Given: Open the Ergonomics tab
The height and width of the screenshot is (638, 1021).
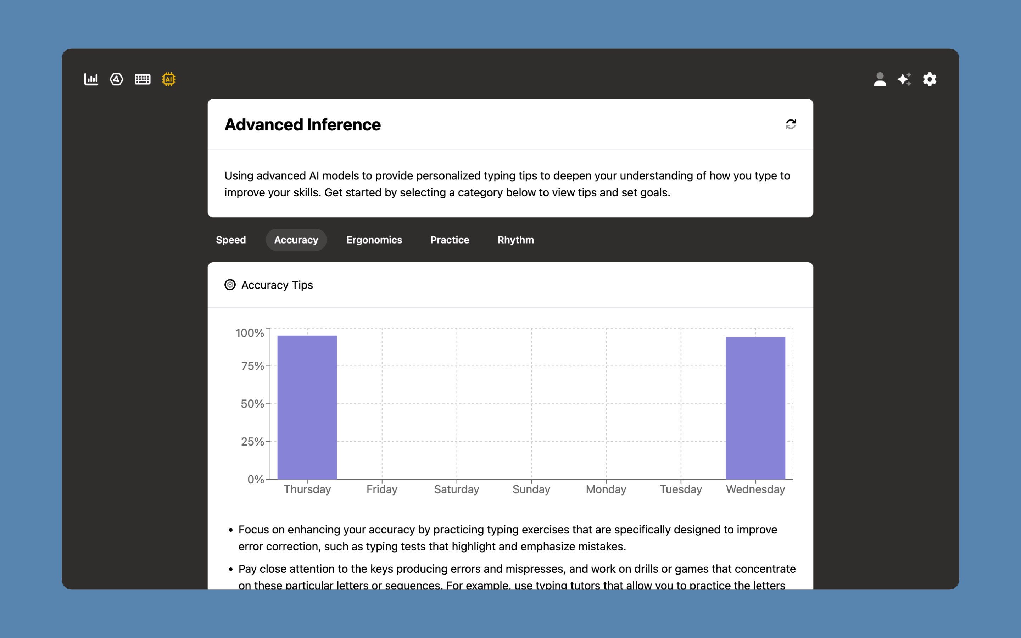Looking at the screenshot, I should pyautogui.click(x=374, y=240).
